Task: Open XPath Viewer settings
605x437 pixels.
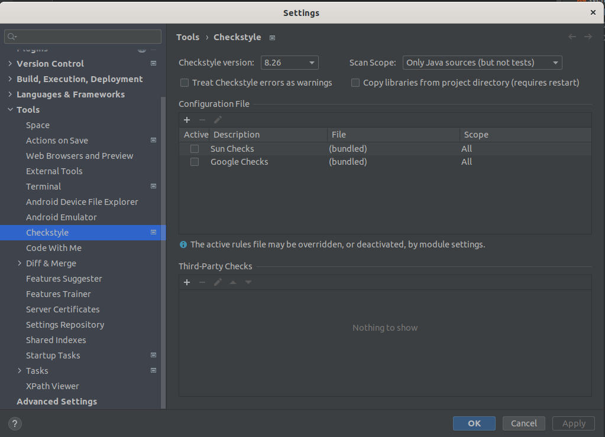Action: tap(53, 386)
